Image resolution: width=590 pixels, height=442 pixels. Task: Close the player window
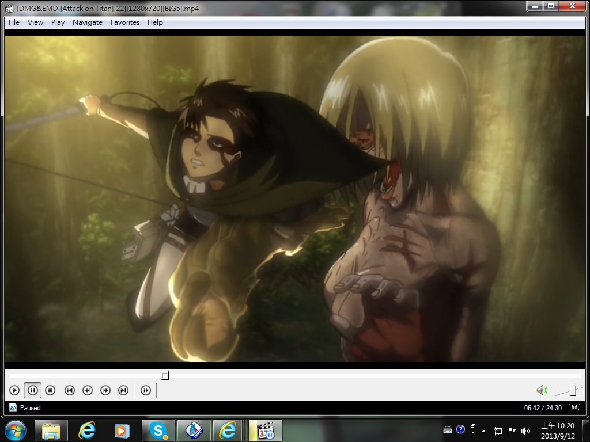pos(572,6)
